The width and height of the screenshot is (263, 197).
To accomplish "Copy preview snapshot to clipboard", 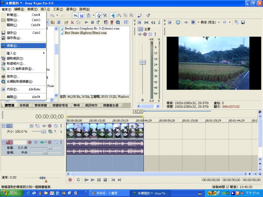I will click(x=237, y=22).
